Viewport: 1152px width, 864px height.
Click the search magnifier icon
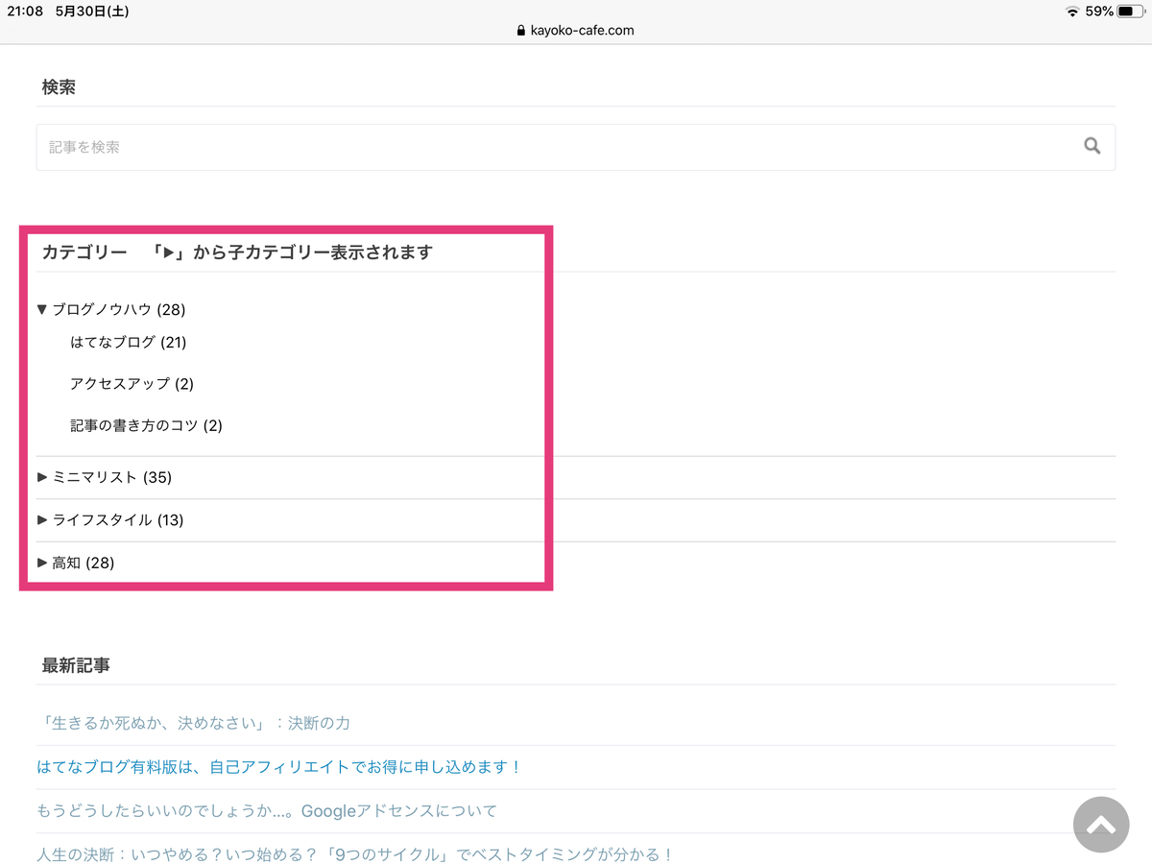click(1092, 147)
